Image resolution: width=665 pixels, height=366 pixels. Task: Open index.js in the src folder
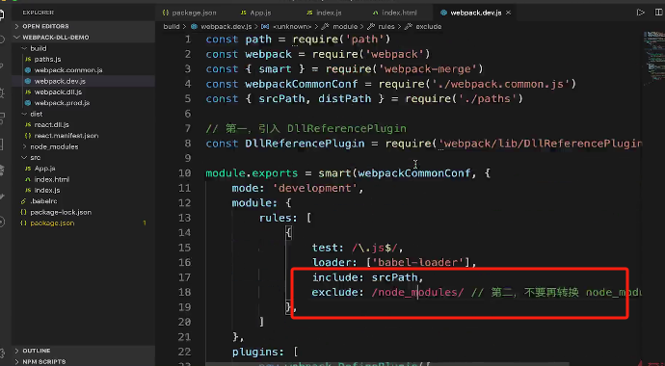(47, 190)
